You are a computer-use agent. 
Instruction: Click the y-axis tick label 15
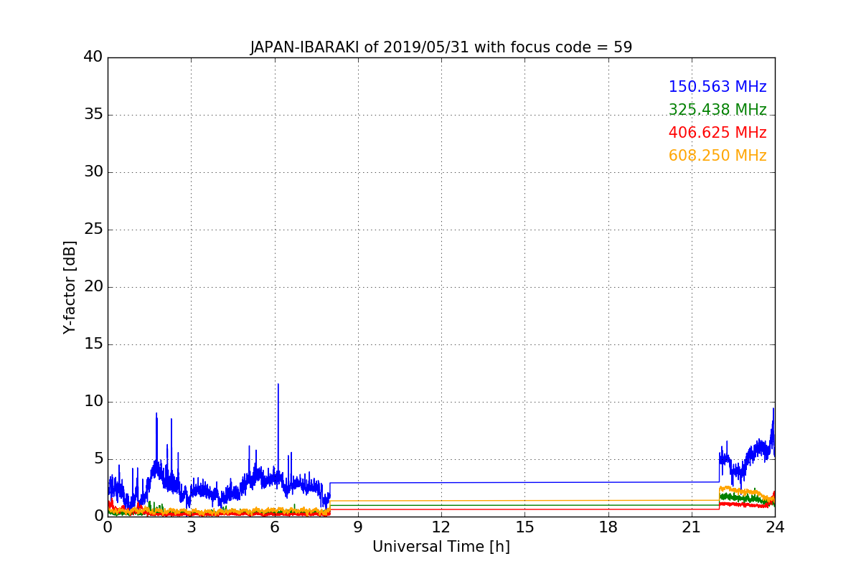click(x=93, y=344)
